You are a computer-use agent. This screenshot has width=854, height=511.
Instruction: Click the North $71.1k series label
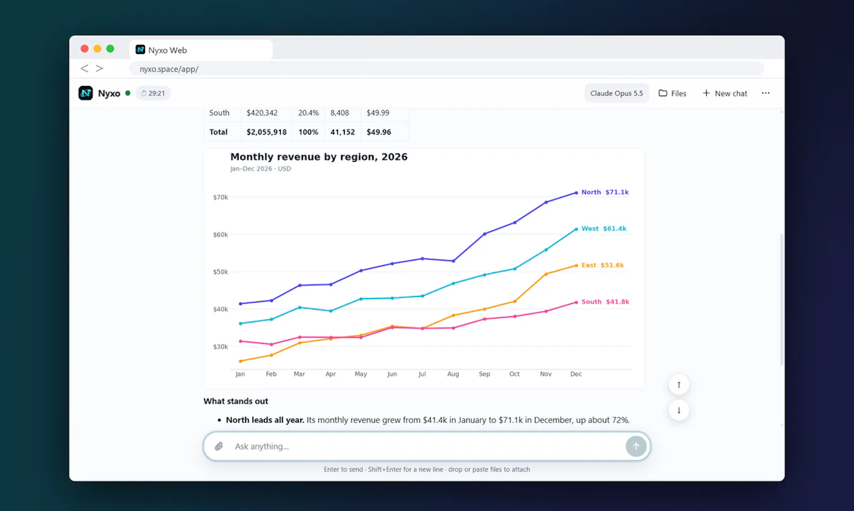click(x=605, y=192)
